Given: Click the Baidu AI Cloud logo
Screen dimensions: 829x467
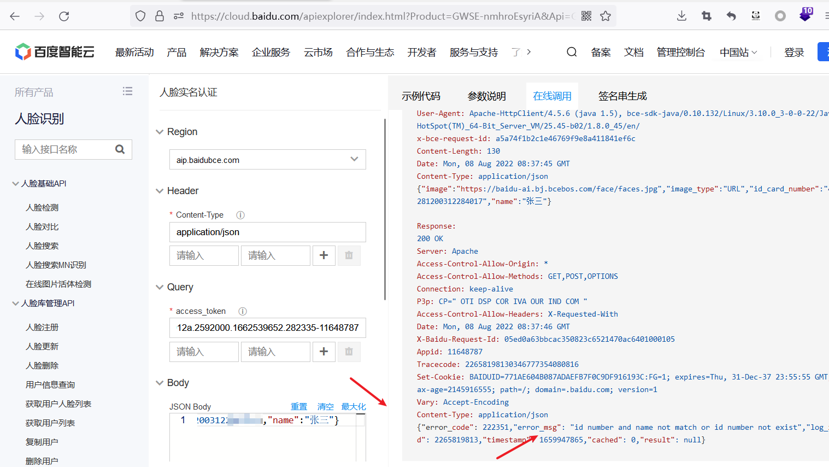Looking at the screenshot, I should 55,52.
